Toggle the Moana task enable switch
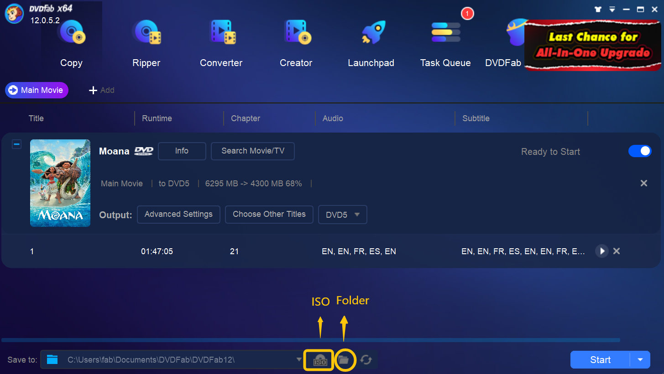The width and height of the screenshot is (664, 374). pos(640,151)
